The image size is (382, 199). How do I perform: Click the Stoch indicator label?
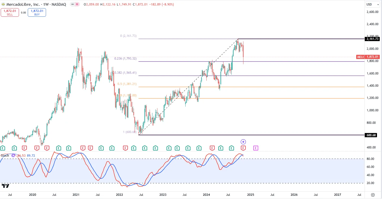tap(5, 155)
